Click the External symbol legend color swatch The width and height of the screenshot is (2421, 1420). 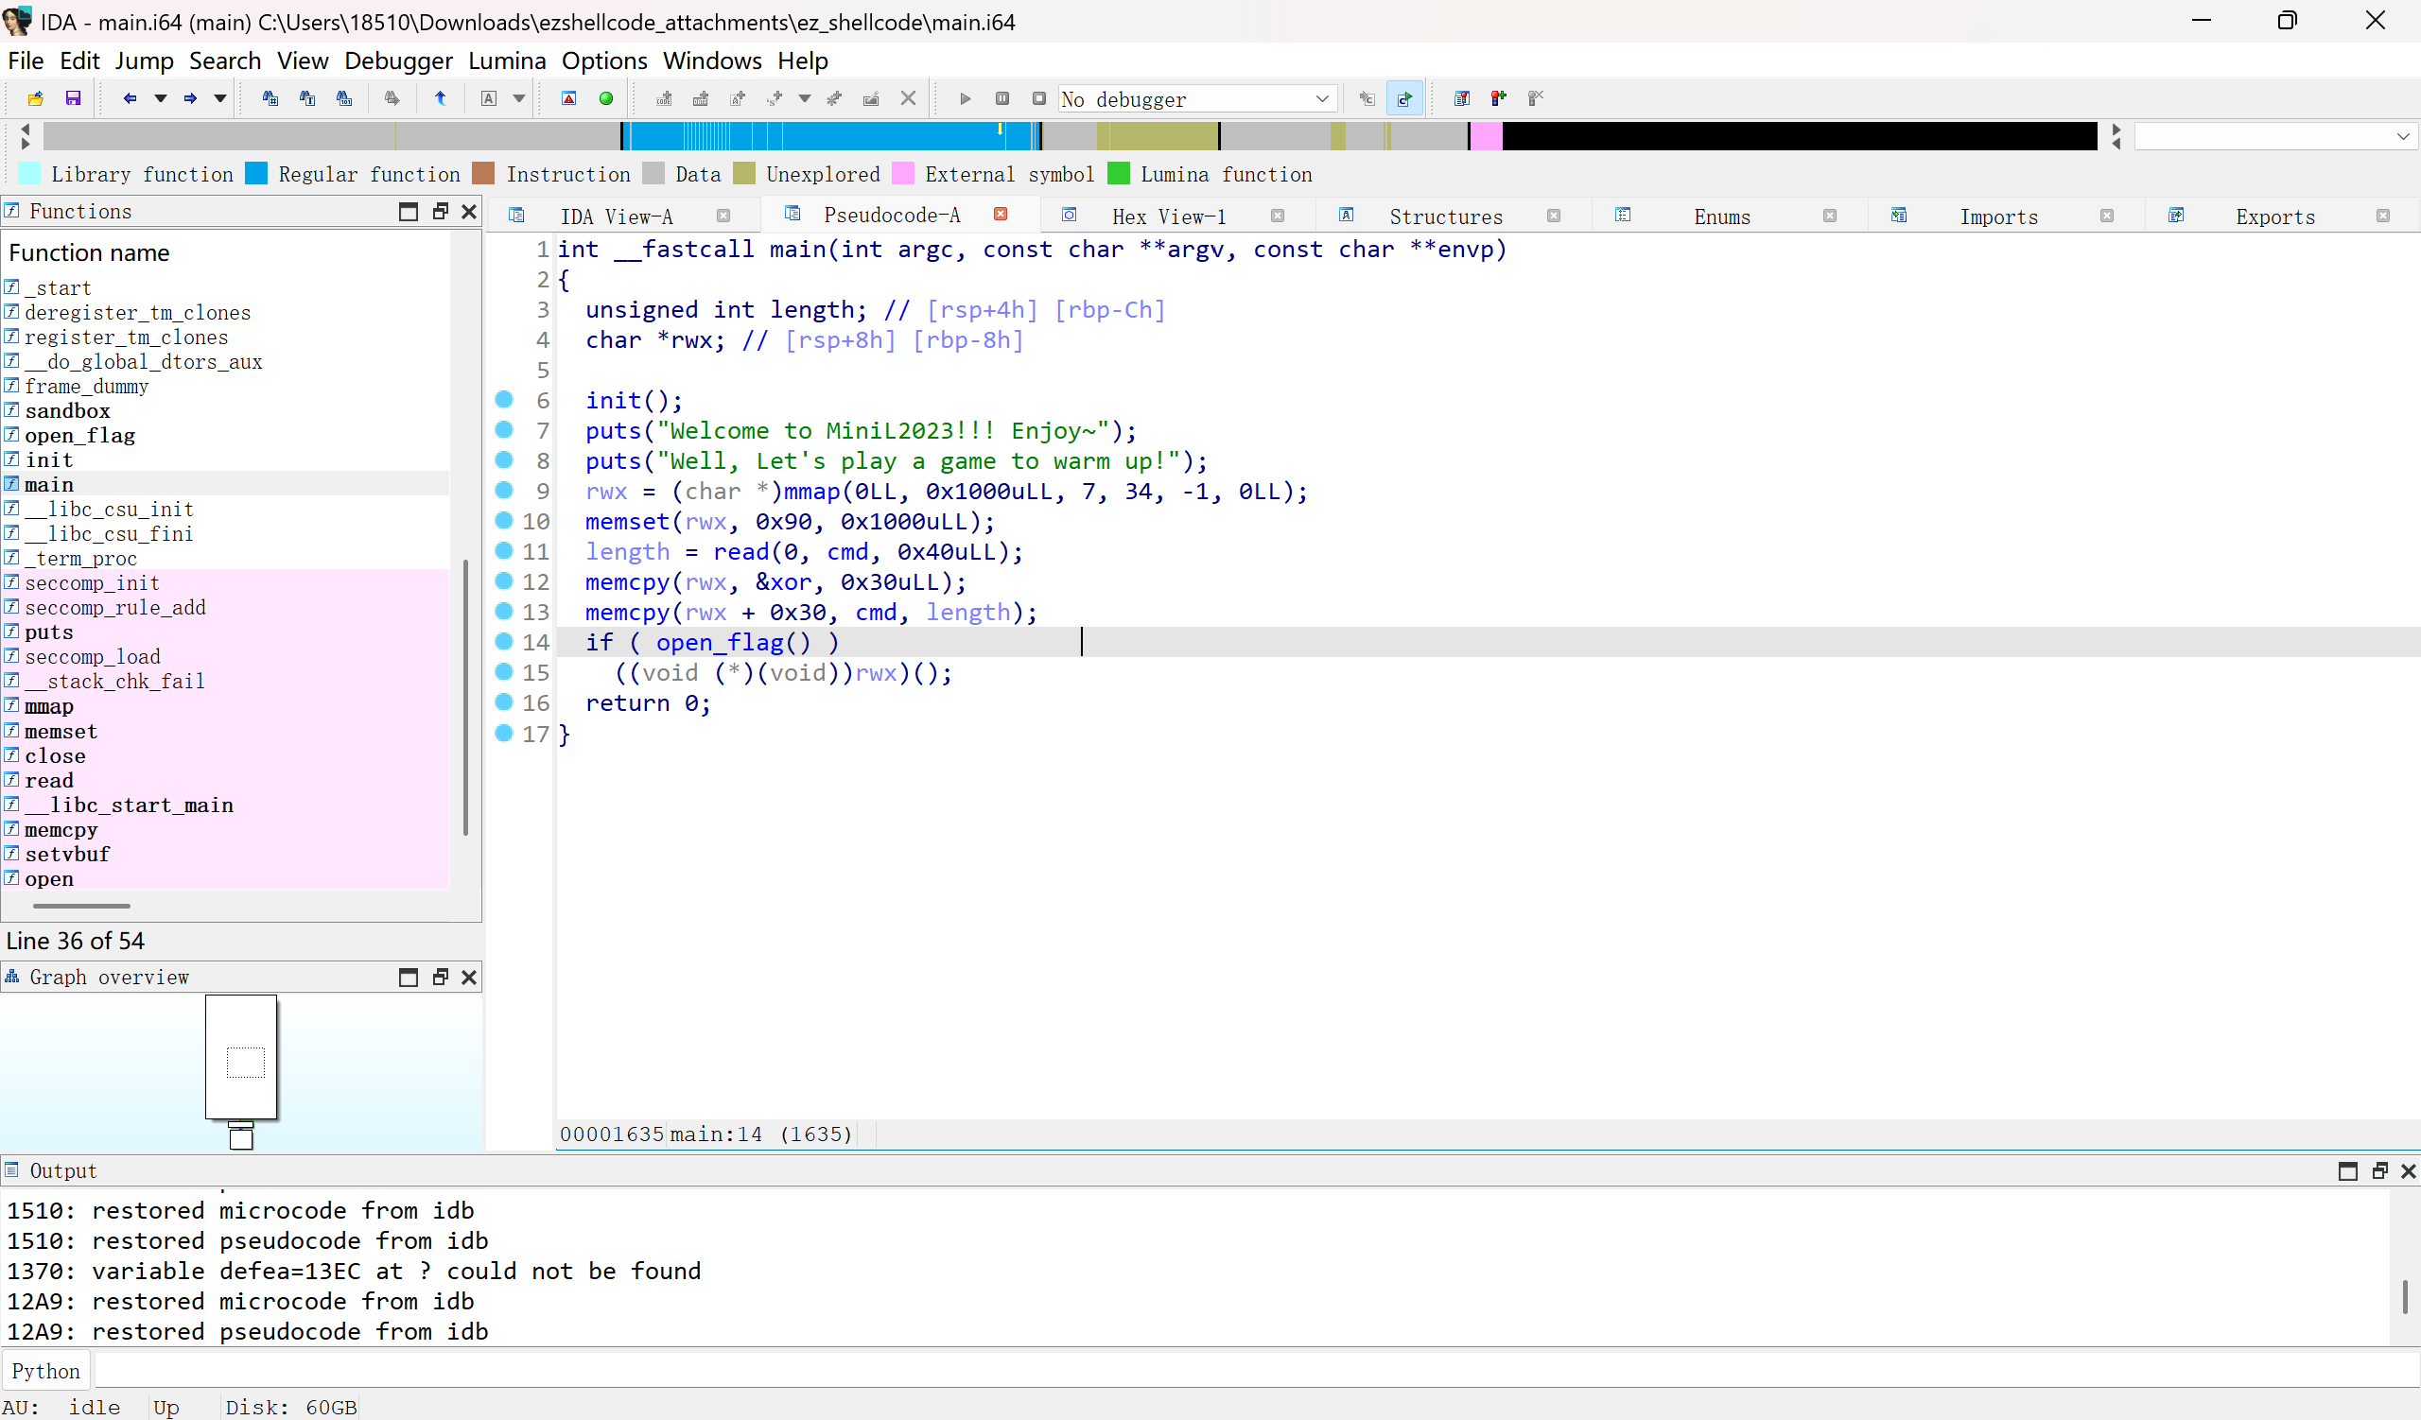pyautogui.click(x=903, y=174)
